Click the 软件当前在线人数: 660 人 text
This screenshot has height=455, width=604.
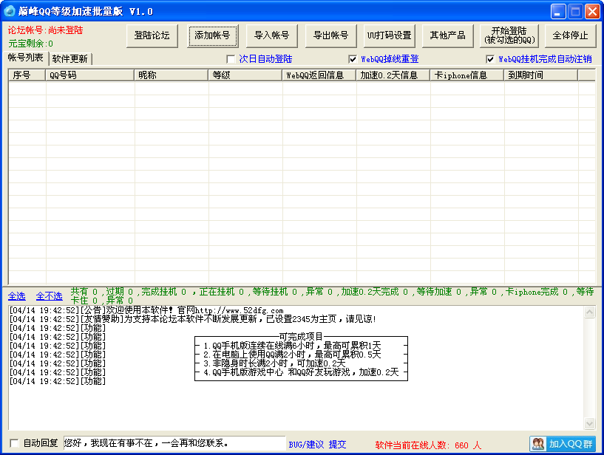coord(428,445)
